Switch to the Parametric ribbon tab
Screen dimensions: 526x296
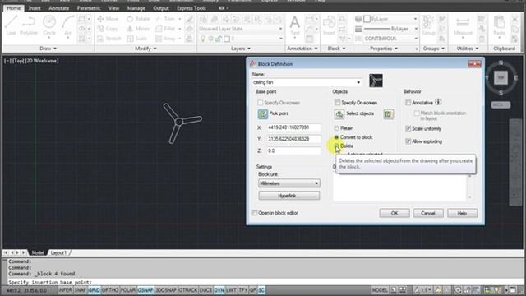(89, 8)
